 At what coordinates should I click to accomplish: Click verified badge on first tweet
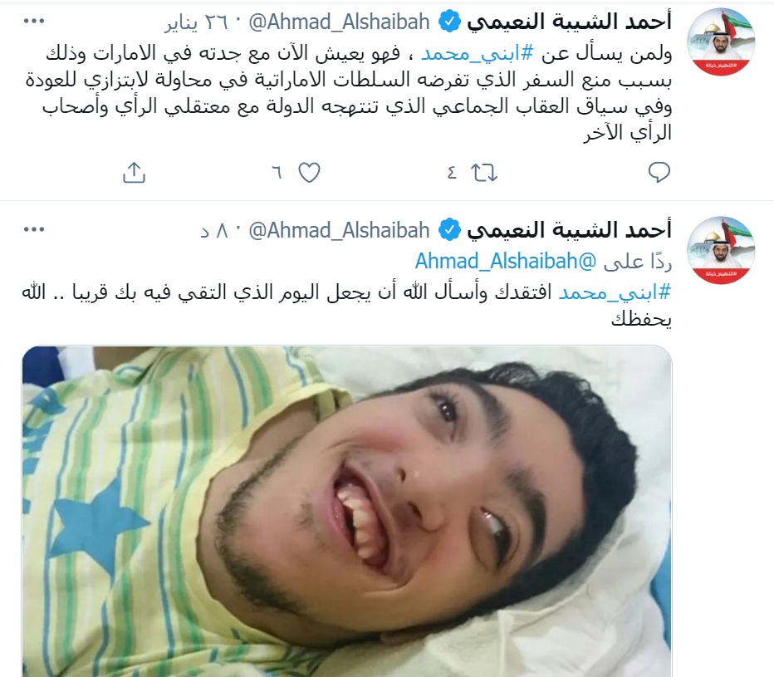click(x=449, y=22)
